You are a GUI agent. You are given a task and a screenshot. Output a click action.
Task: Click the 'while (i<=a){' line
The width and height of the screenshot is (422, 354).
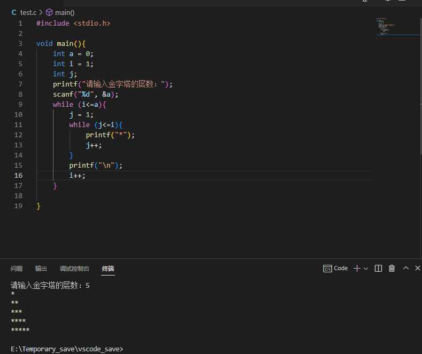click(80, 105)
